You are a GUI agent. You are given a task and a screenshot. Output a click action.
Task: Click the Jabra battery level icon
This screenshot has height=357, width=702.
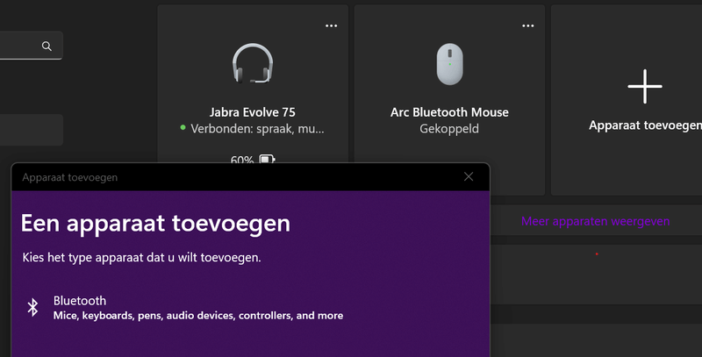tap(267, 160)
